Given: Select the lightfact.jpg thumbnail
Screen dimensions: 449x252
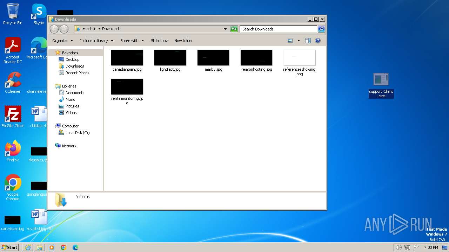Looking at the screenshot, I should click(x=170, y=58).
